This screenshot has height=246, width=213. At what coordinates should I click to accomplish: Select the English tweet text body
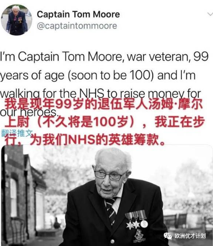pyautogui.click(x=104, y=84)
